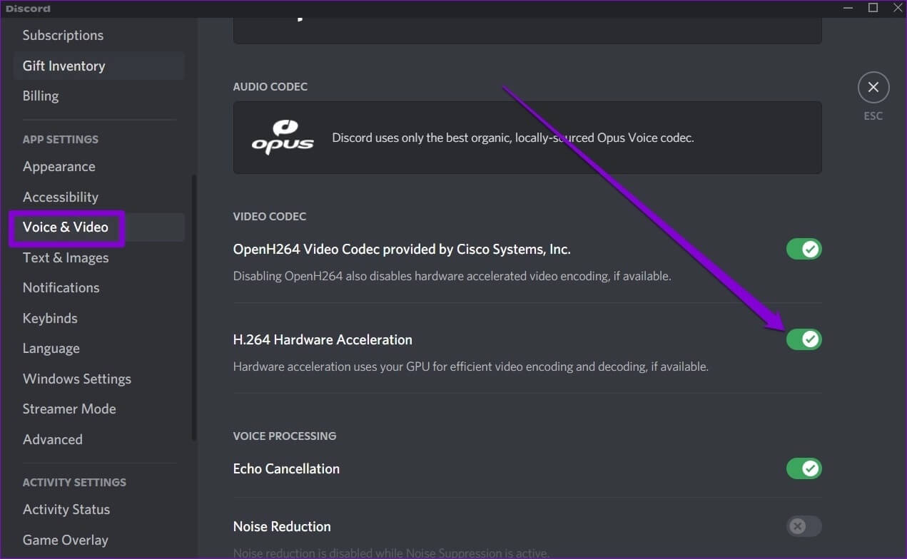Viewport: 907px width, 559px height.
Task: Go to Notifications settings
Action: point(98,287)
